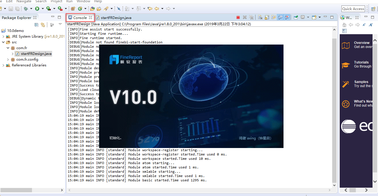
Task: Open Package Explorer view menu triangle
Action: pos(60,24)
